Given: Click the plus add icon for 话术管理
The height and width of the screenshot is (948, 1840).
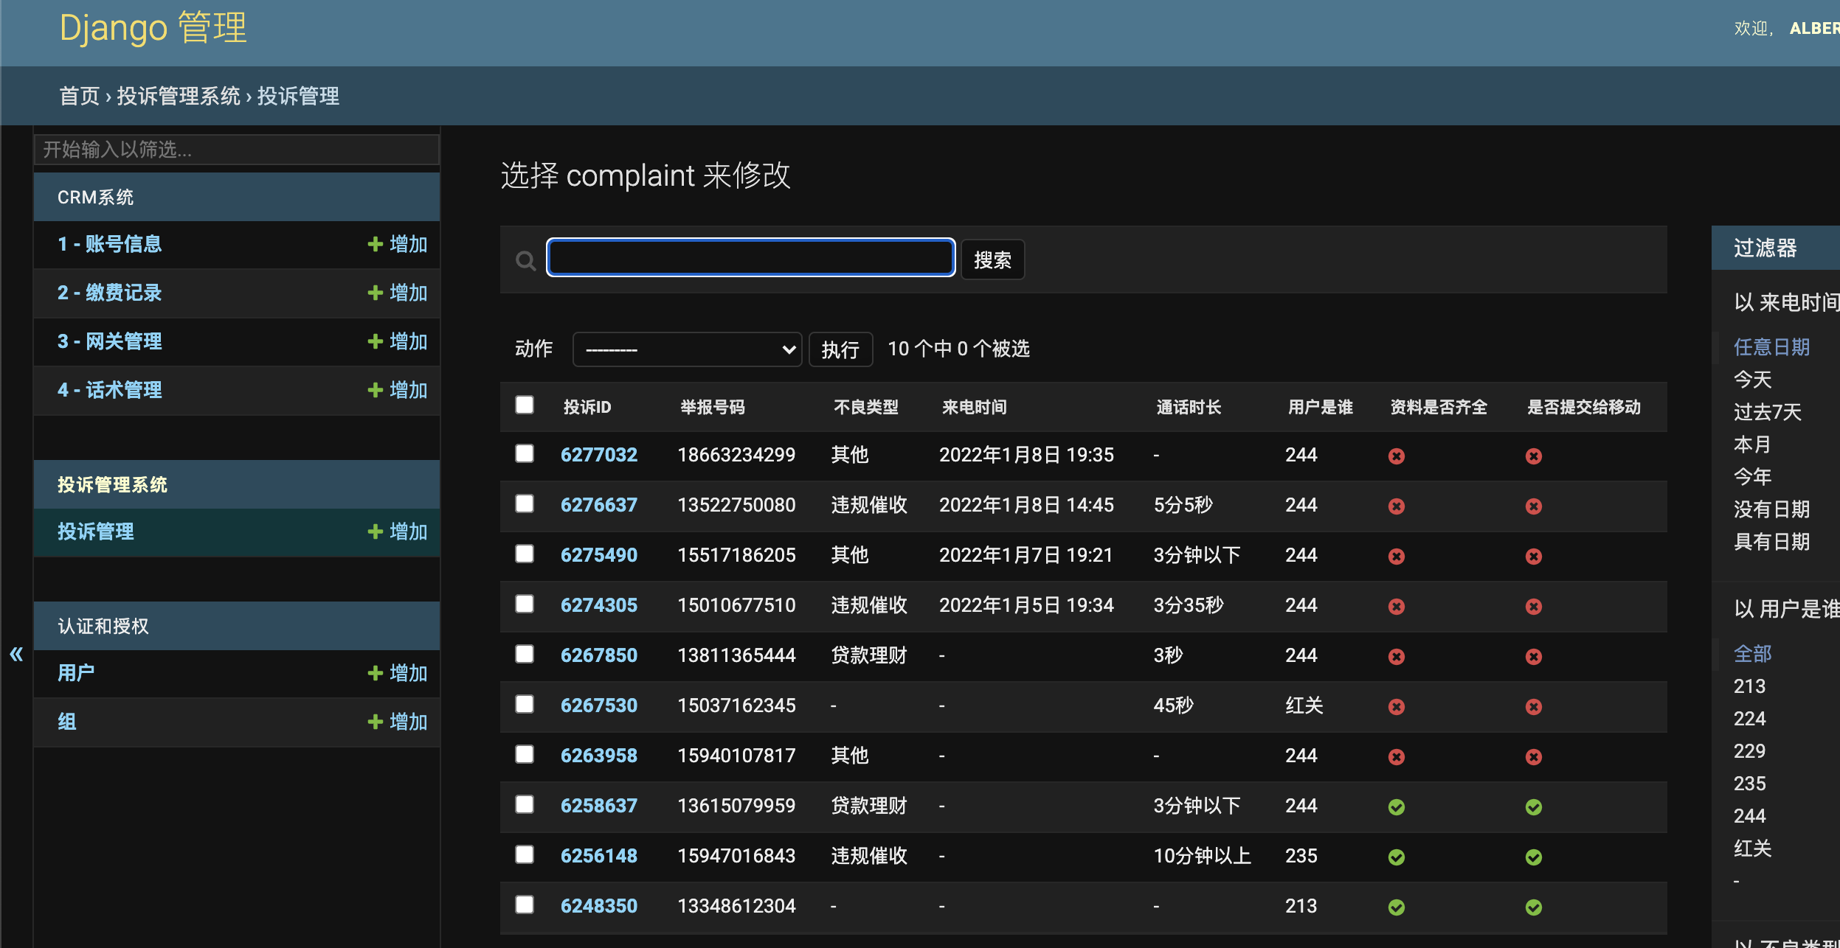Looking at the screenshot, I should [x=376, y=390].
